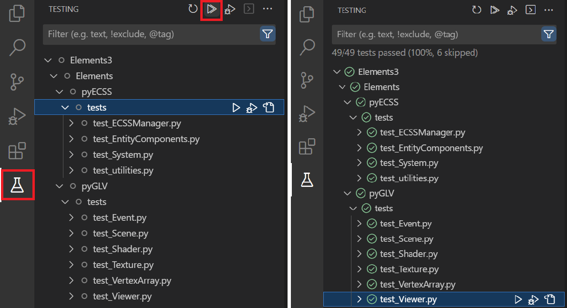Screen dimensions: 567x308
Task: Toggle filter button in left Testing panel
Action: coord(268,34)
